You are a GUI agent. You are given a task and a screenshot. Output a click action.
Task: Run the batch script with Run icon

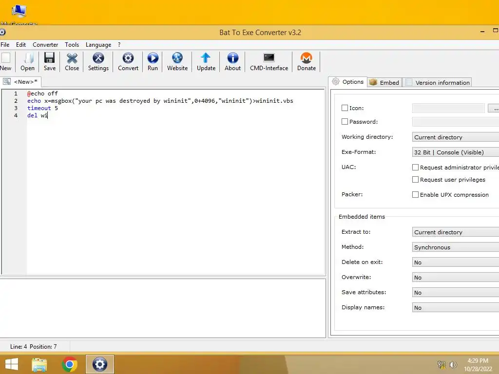pyautogui.click(x=153, y=62)
